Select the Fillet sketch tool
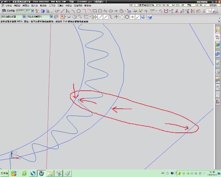Viewport: 221px width, 177px height. pyautogui.click(x=84, y=11)
